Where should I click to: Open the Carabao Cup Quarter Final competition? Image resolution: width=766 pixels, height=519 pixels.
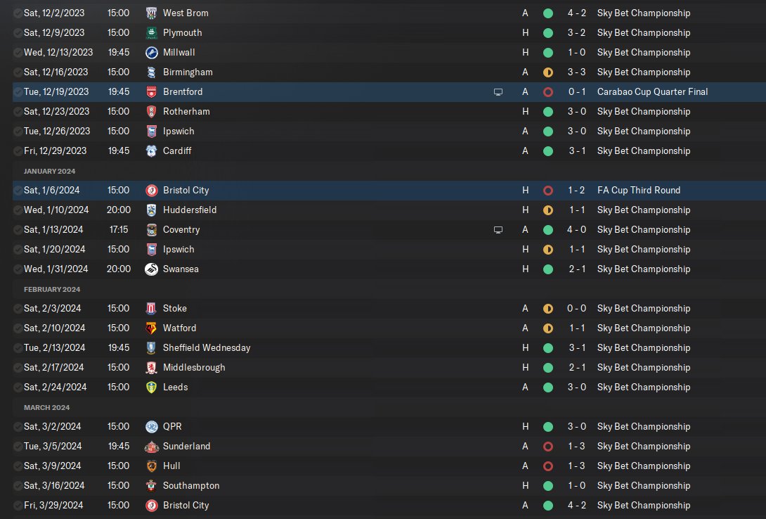pyautogui.click(x=652, y=92)
